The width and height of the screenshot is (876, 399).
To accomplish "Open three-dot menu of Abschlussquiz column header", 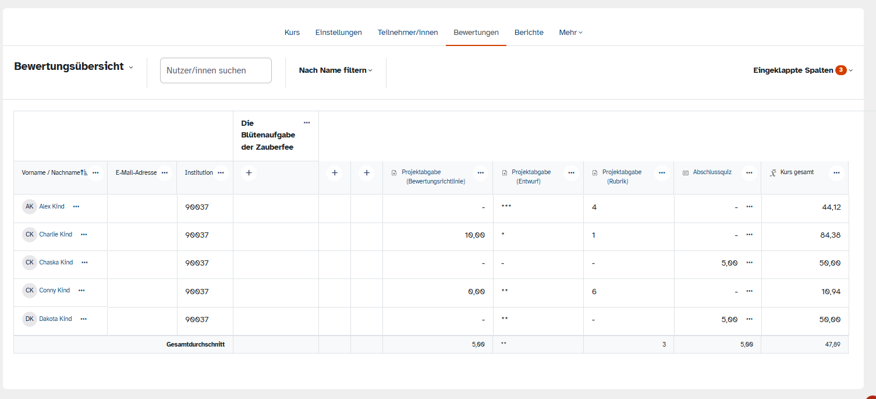I will pyautogui.click(x=749, y=173).
